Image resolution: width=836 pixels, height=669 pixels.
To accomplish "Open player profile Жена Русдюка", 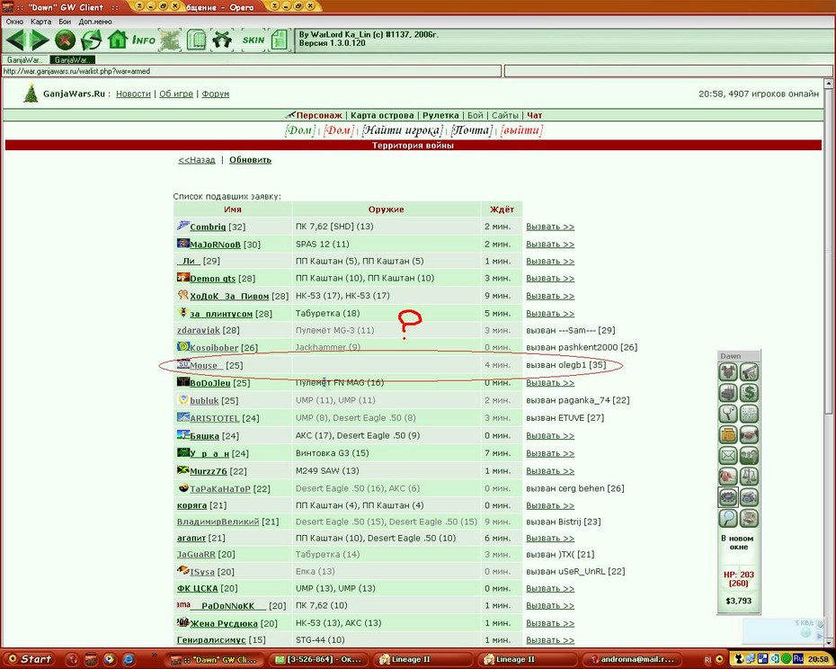I will tap(224, 623).
